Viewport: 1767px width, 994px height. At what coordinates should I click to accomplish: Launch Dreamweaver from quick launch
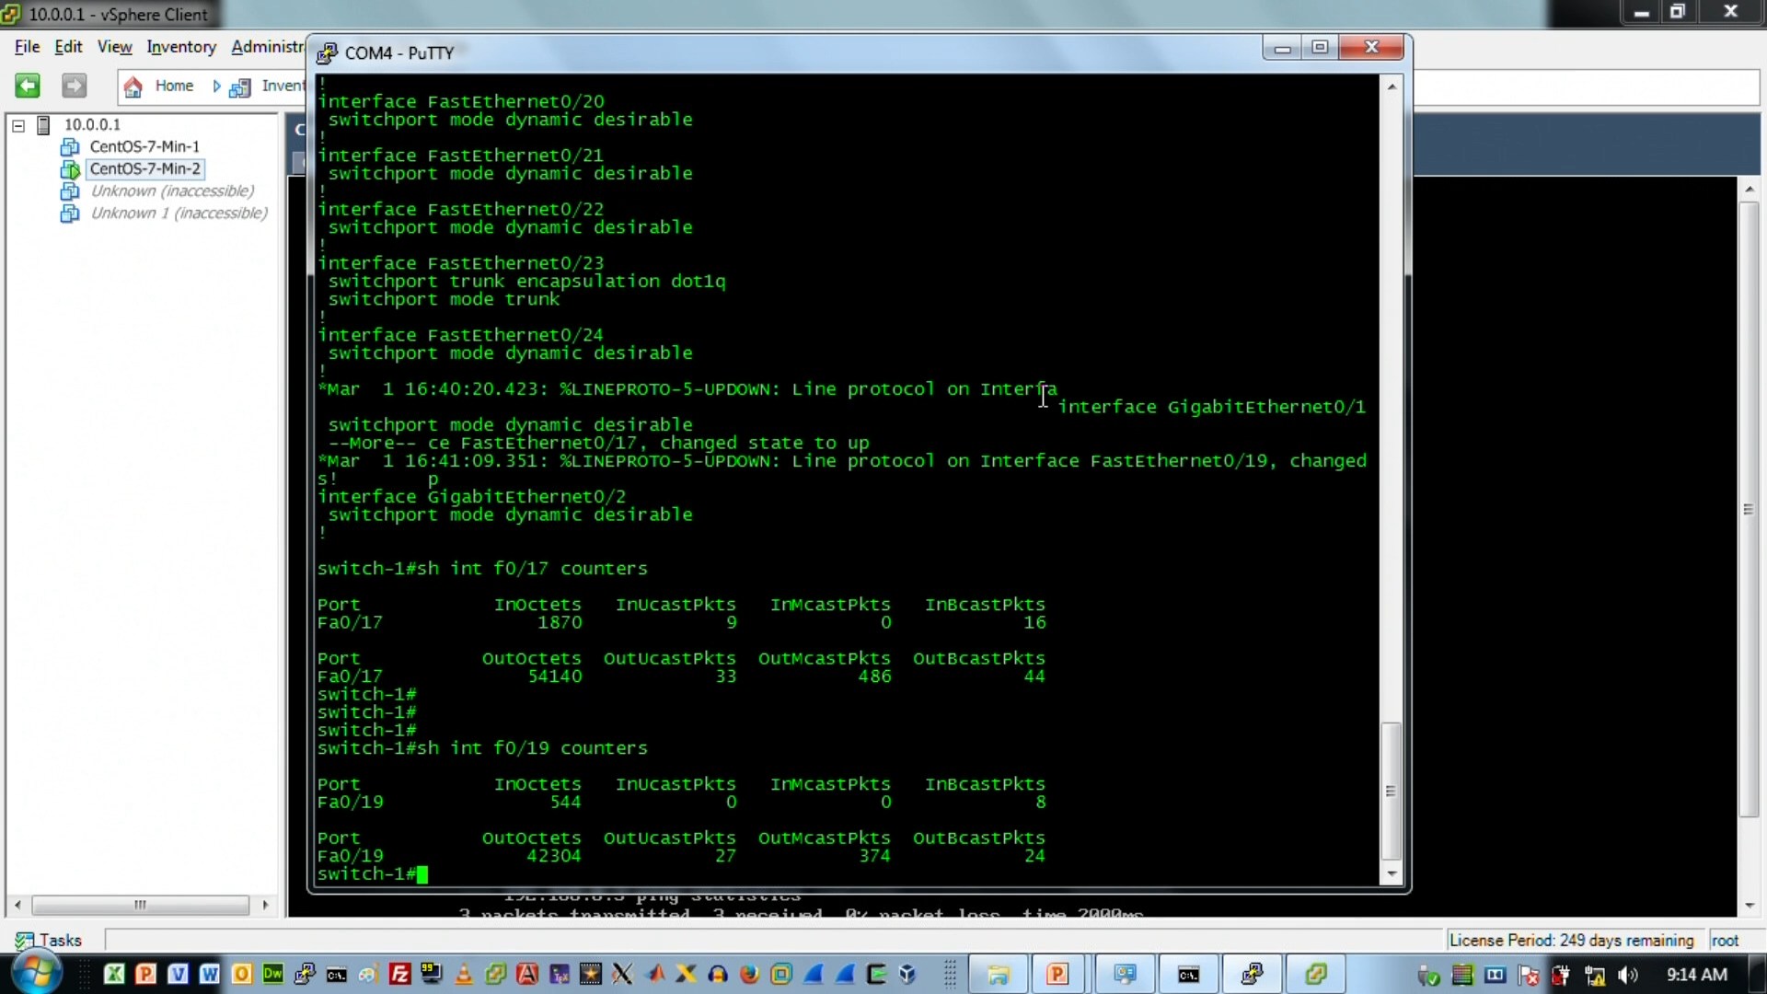point(272,974)
